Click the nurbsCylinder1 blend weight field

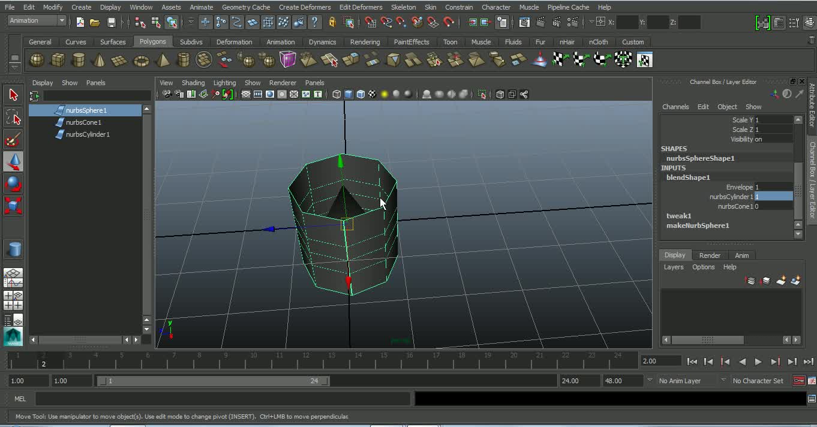coord(773,197)
